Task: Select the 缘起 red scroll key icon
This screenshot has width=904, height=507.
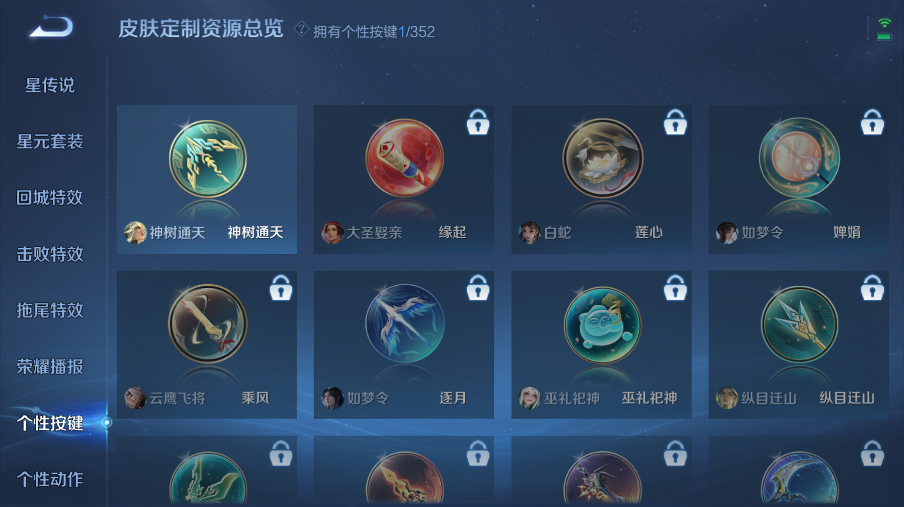Action: pyautogui.click(x=404, y=158)
